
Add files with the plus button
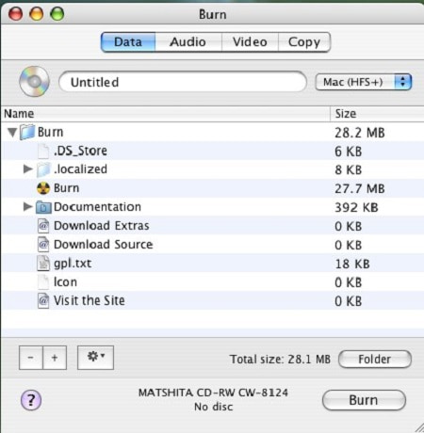coord(55,358)
